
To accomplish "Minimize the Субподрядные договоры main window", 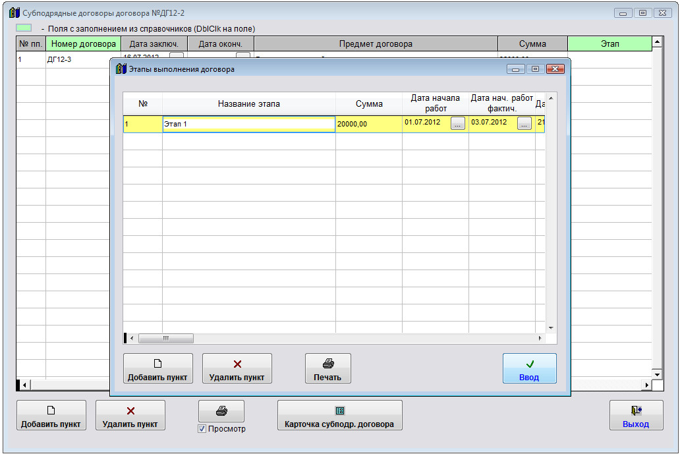I will click(x=623, y=13).
